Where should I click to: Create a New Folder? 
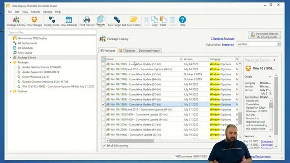(x=134, y=21)
